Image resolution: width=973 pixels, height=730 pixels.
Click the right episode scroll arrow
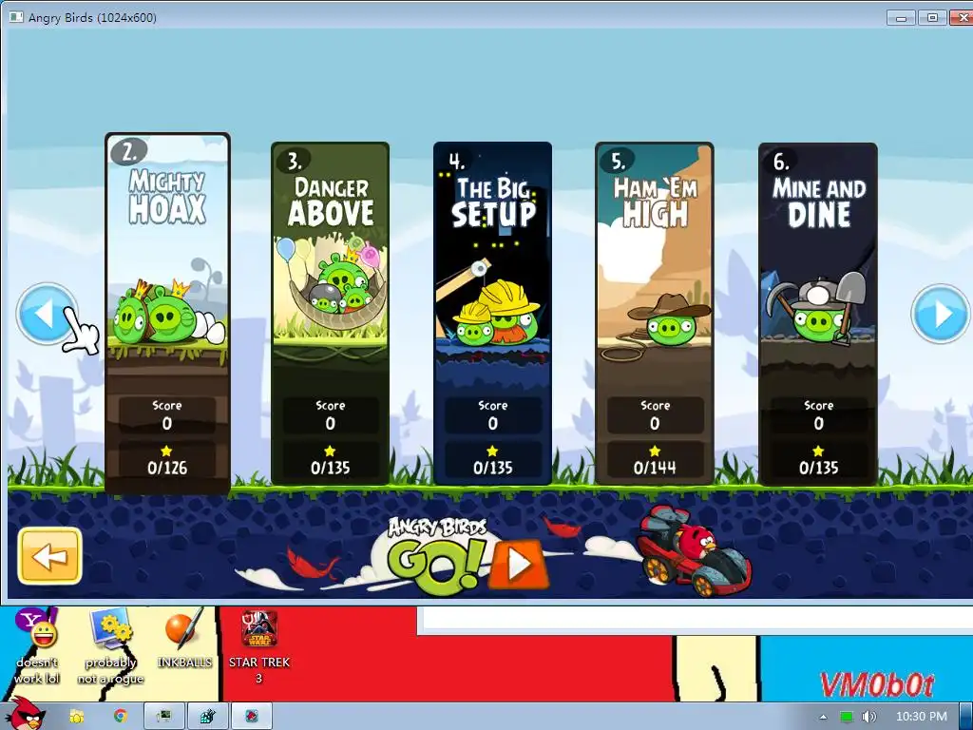point(940,314)
